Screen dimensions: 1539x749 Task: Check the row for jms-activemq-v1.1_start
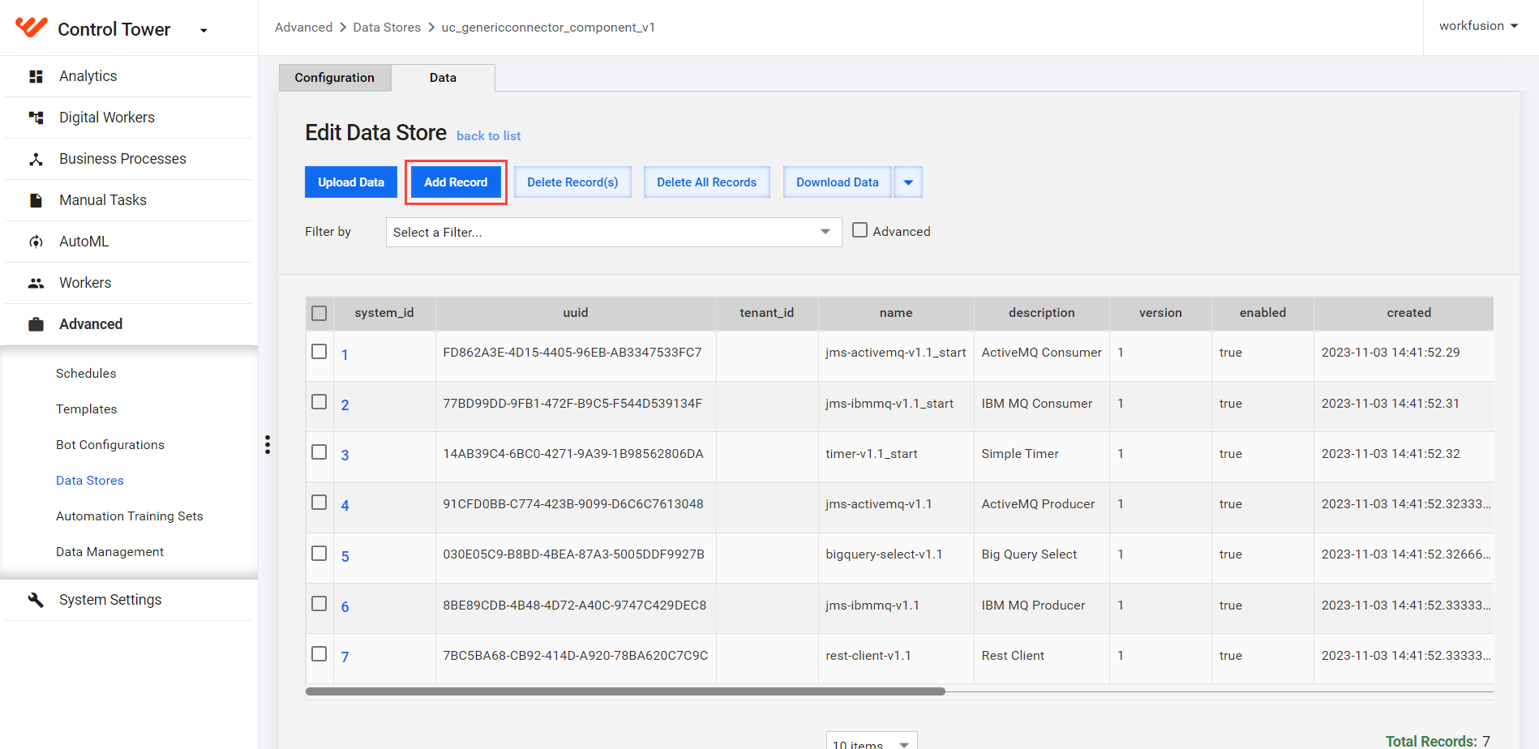pyautogui.click(x=319, y=352)
